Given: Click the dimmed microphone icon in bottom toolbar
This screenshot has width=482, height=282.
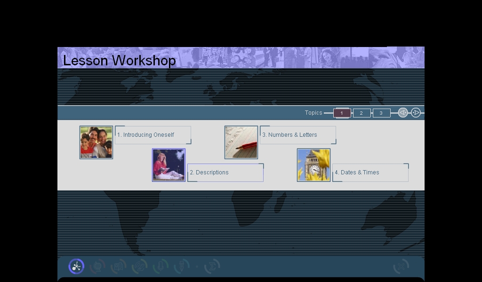Looking at the screenshot, I should click(161, 266).
